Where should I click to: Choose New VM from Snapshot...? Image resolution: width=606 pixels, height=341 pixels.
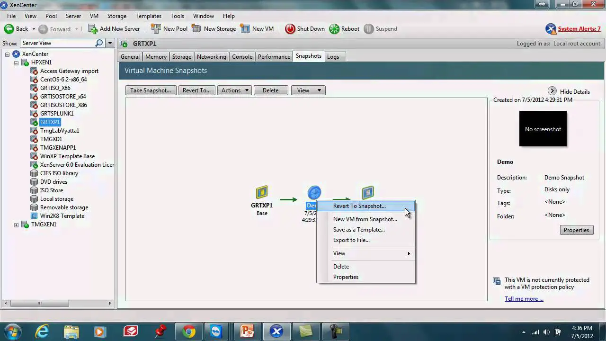(366, 219)
